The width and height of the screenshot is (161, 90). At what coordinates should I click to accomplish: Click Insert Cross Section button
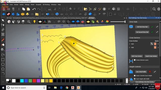(x=151, y=56)
